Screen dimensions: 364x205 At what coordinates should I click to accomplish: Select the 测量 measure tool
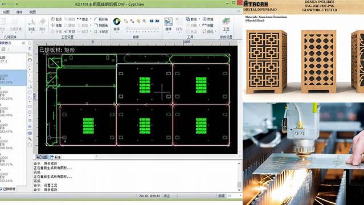[x=208, y=25]
